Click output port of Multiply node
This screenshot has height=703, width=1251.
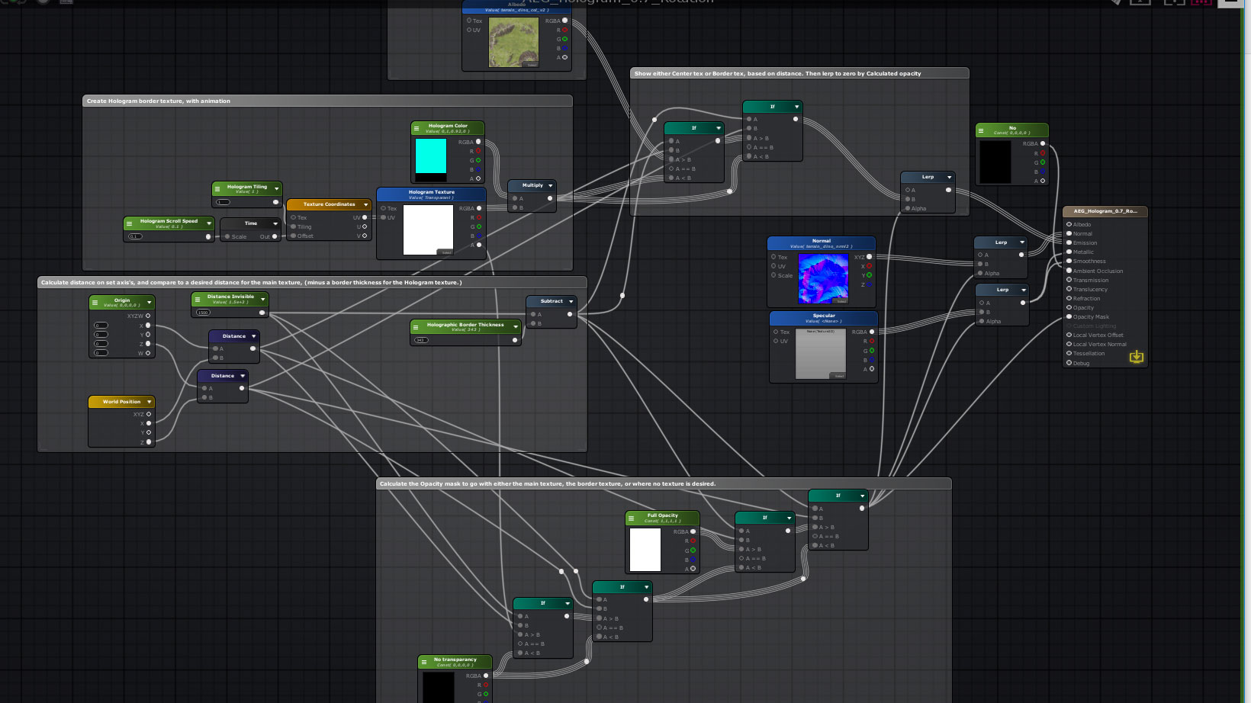click(x=550, y=198)
